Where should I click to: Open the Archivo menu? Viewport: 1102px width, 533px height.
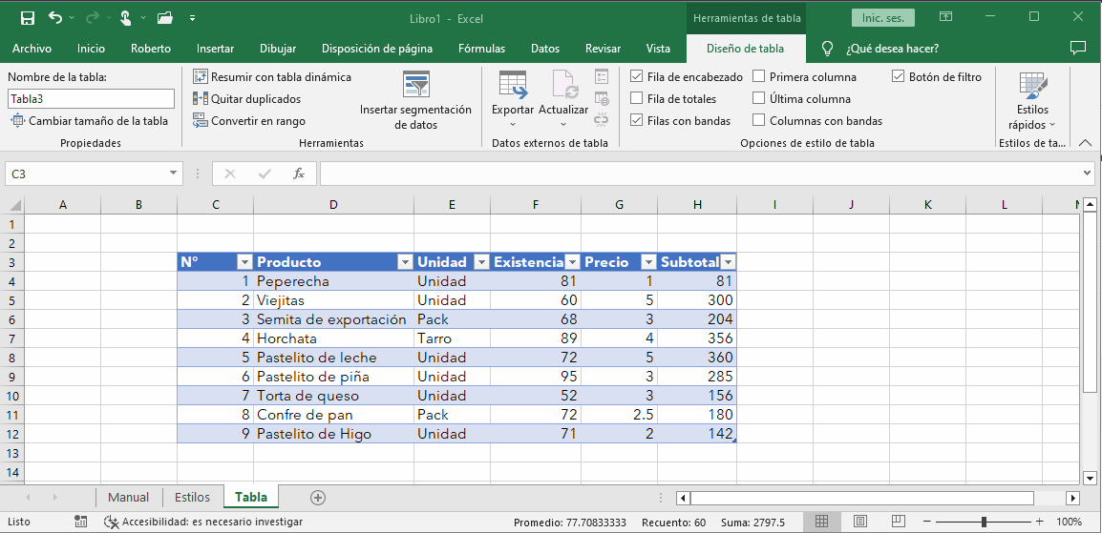pos(32,49)
